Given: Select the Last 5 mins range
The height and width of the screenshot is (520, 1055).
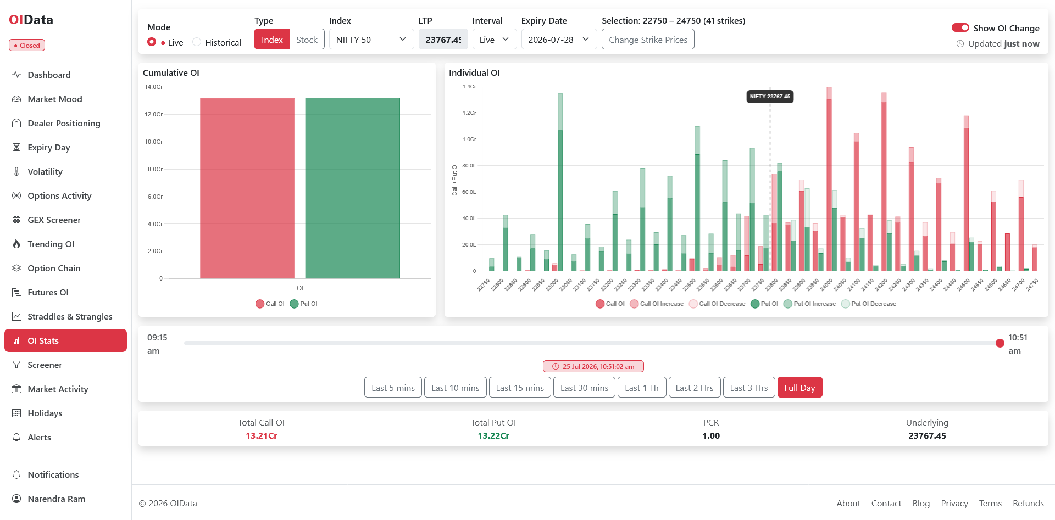Looking at the screenshot, I should 393,388.
